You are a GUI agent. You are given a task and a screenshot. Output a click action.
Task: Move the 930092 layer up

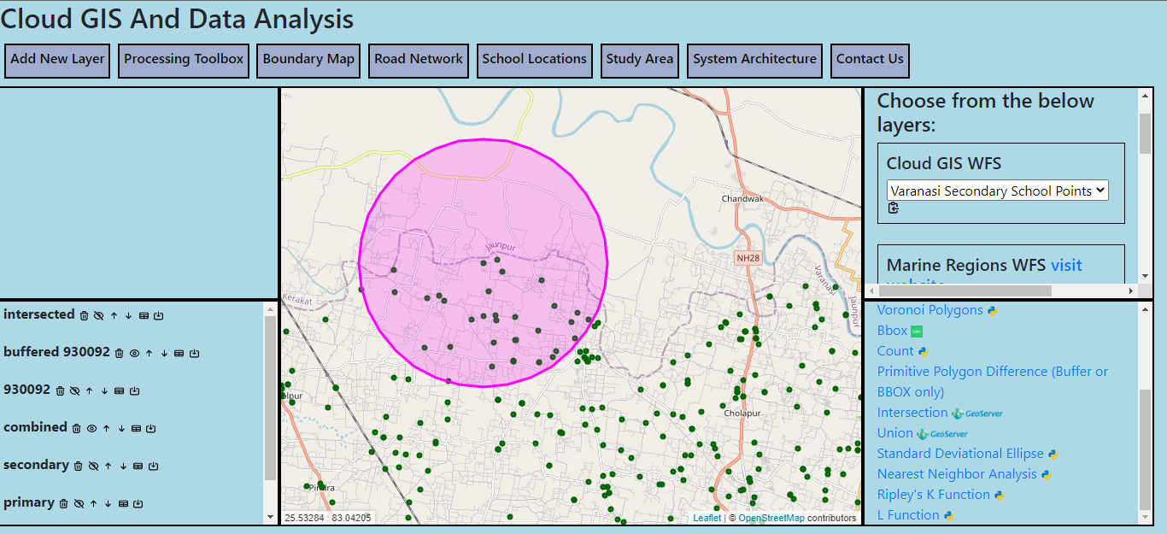coord(89,390)
